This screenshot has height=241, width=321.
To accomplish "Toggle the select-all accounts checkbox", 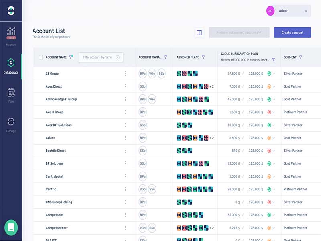I will click(41, 57).
